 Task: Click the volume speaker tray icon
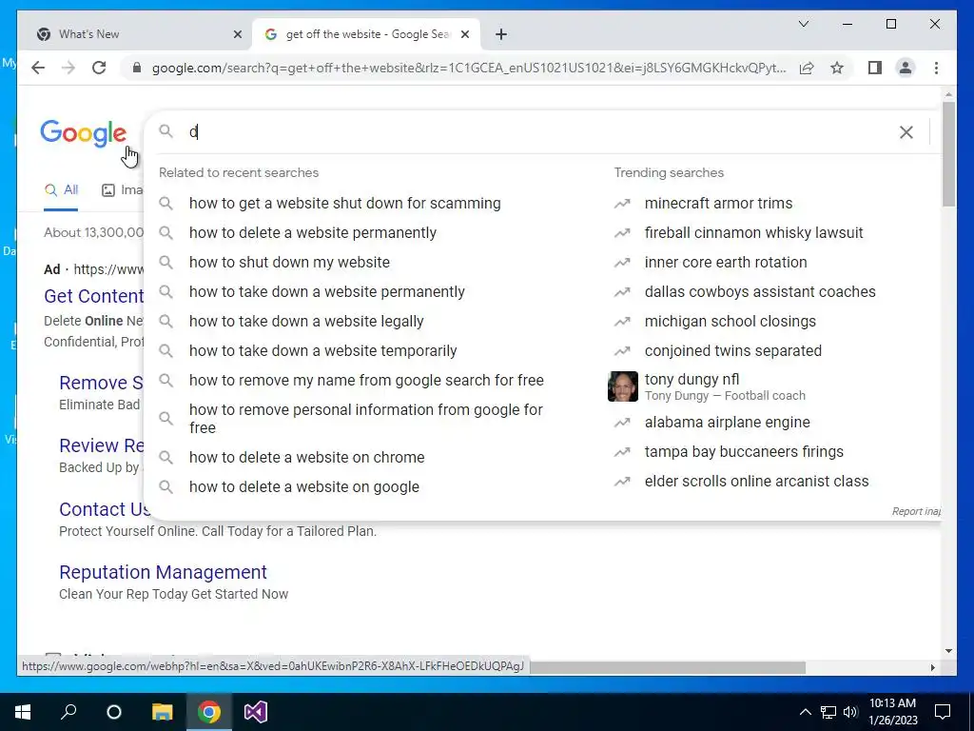850,712
